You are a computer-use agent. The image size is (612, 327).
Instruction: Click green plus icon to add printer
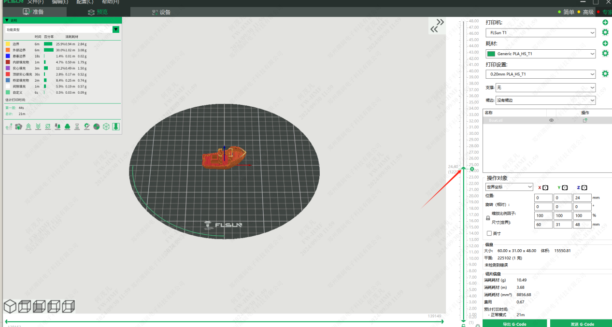605,23
